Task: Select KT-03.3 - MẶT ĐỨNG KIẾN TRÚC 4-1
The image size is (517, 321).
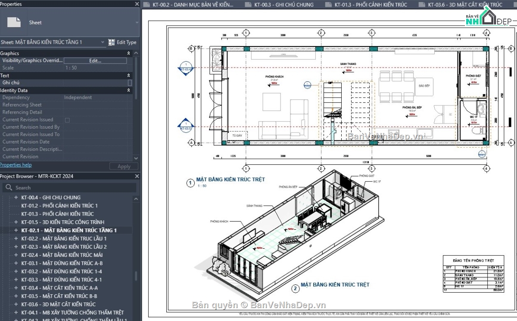Action: (x=61, y=280)
